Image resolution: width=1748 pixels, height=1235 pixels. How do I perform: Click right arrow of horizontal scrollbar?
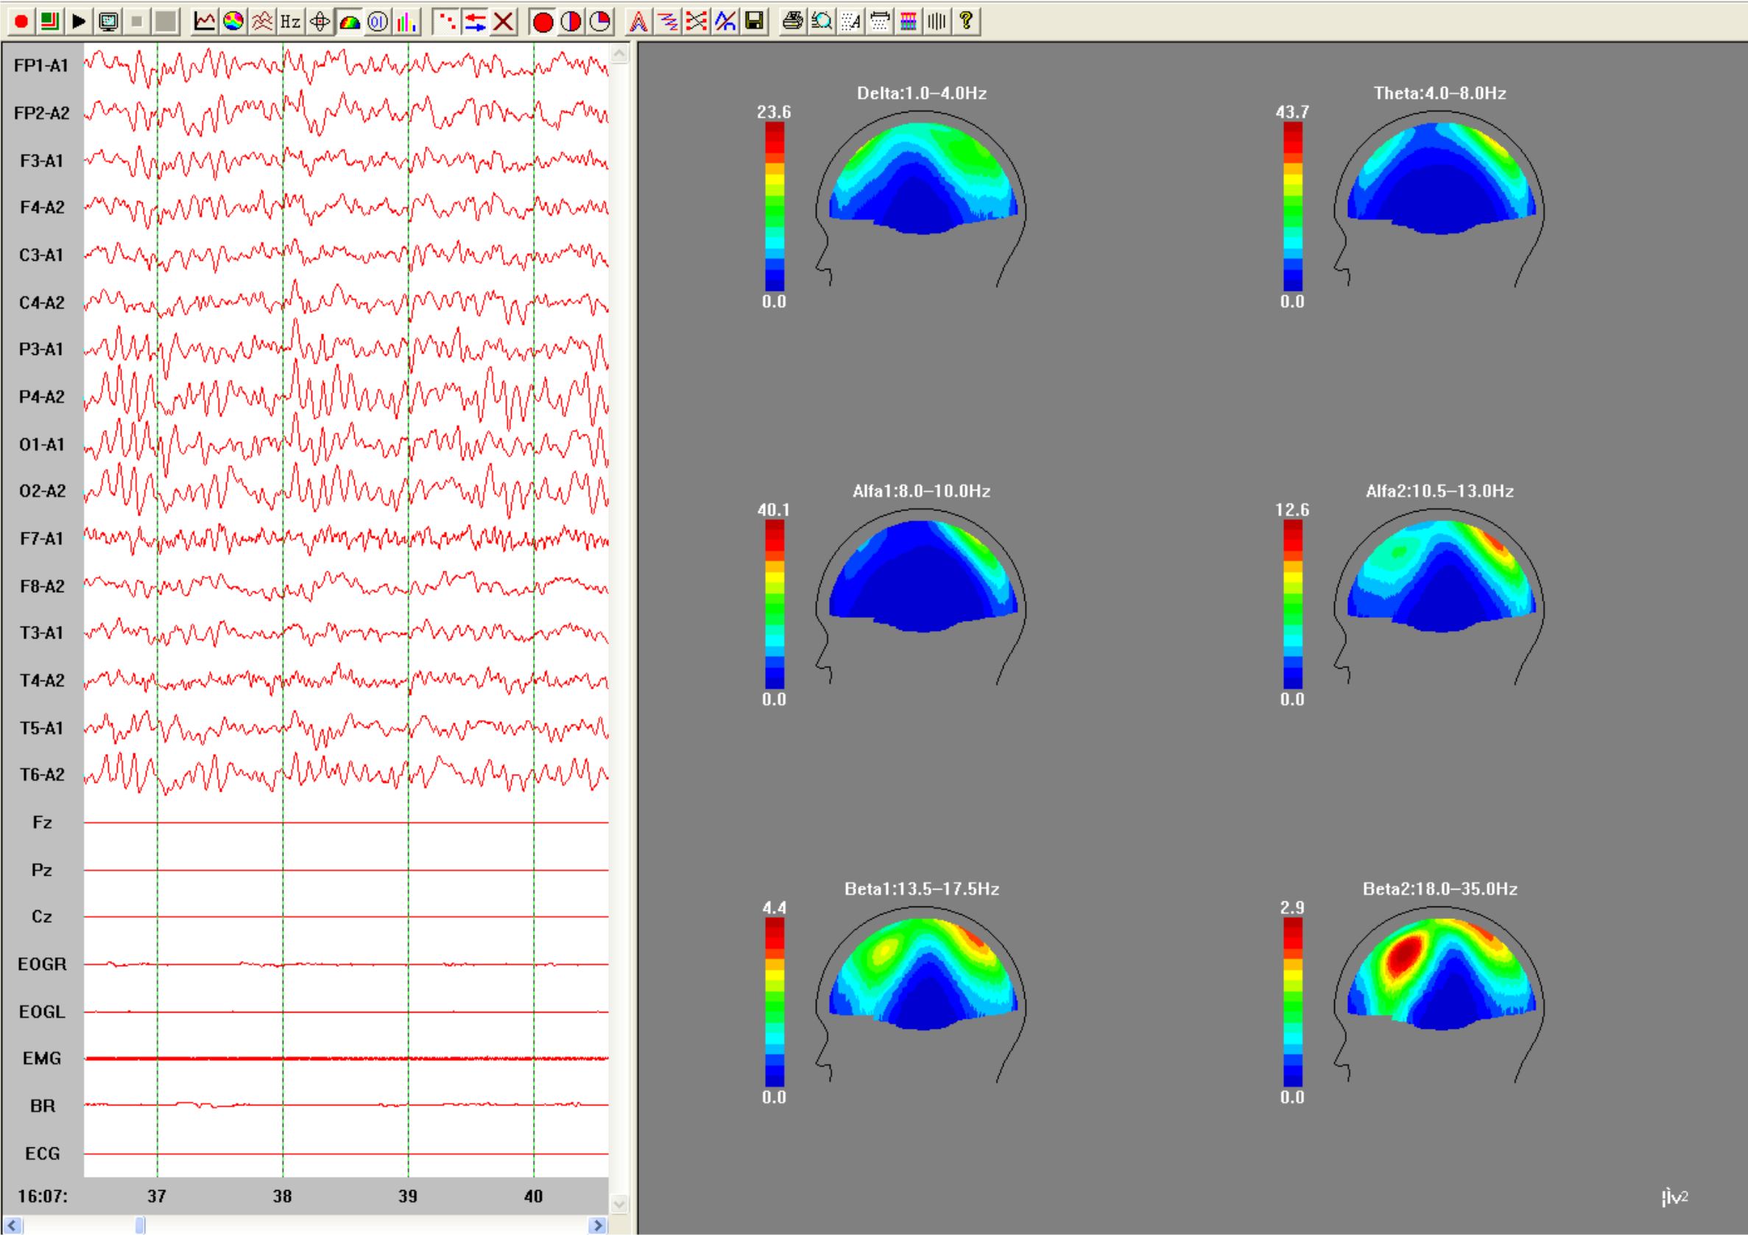(599, 1225)
